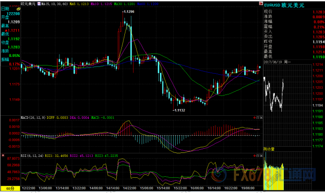Click the 1.1296 high price marker
The height and width of the screenshot is (193, 325).
click(128, 12)
